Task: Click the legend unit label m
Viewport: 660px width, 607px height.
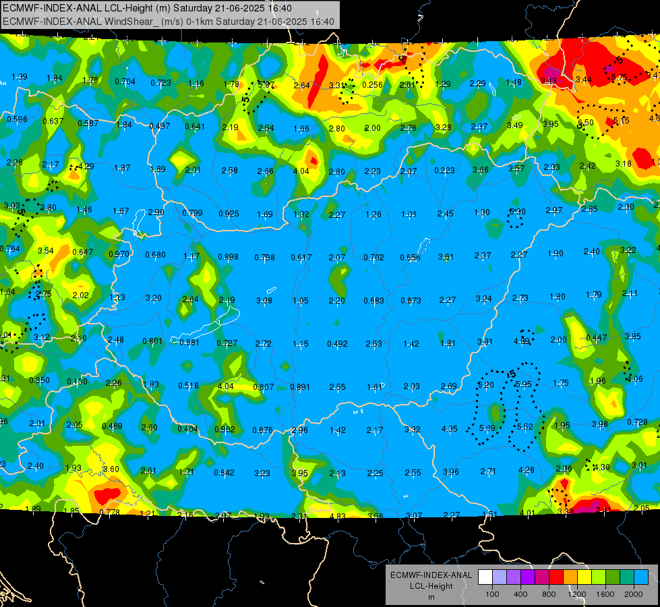Action: click(x=431, y=598)
